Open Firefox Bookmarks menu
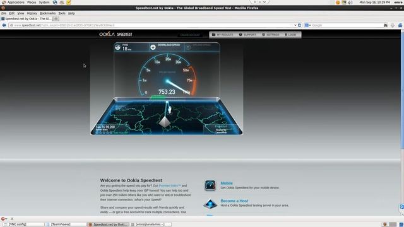 [x=48, y=13]
